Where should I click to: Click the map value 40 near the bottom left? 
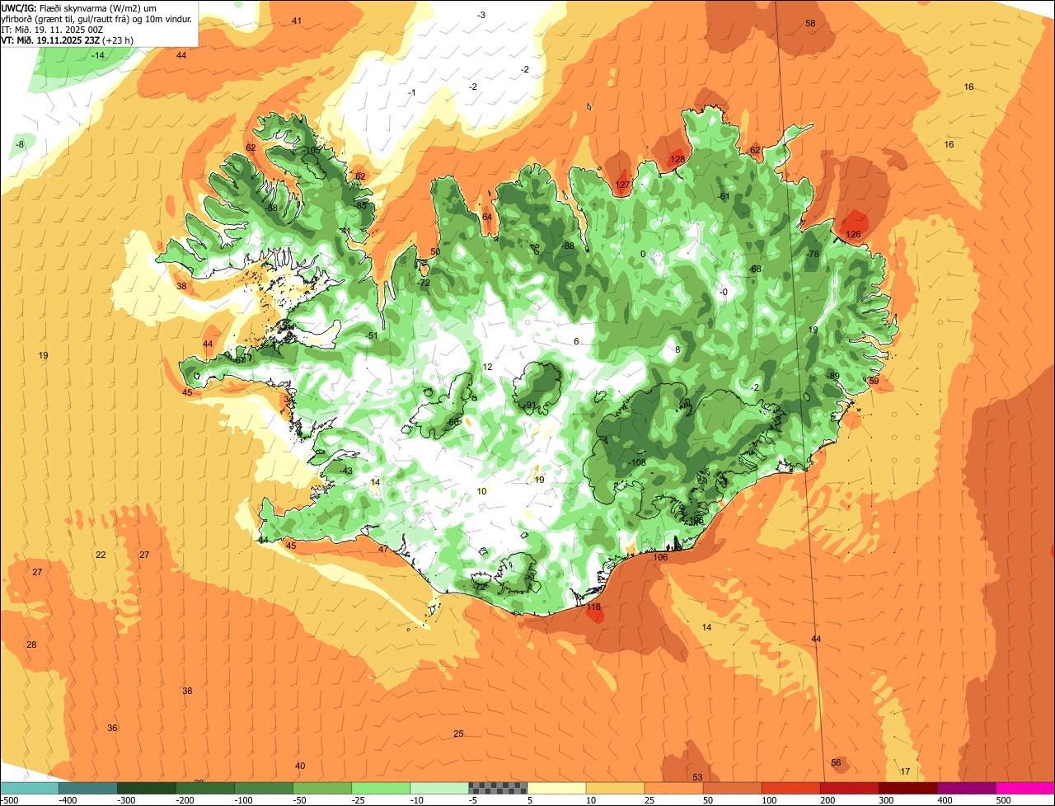(300, 766)
